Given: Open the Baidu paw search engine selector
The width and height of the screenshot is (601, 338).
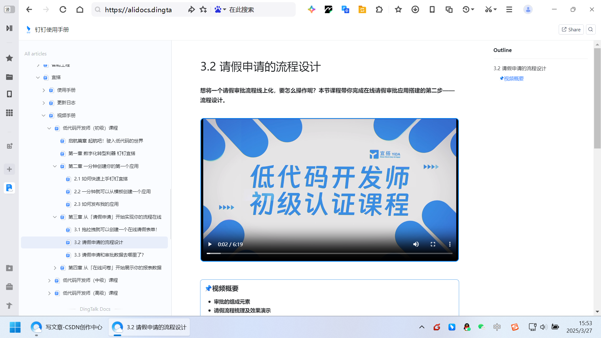Looking at the screenshot, I should [x=220, y=9].
